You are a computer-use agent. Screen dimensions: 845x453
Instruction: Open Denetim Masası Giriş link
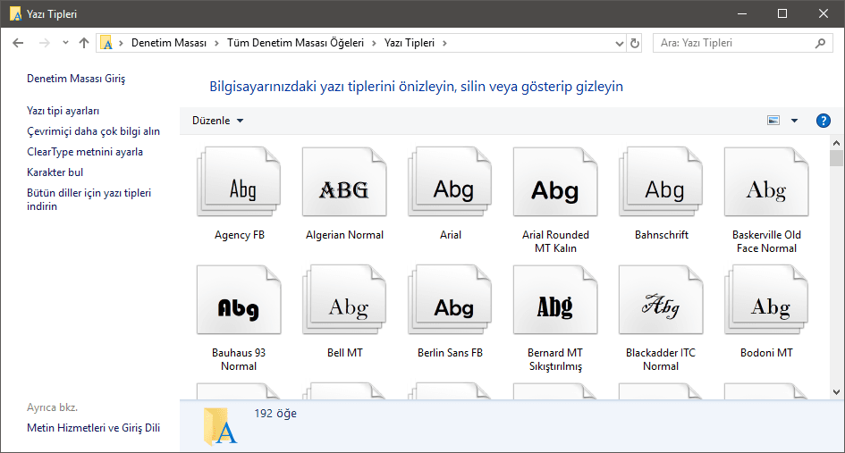[76, 79]
